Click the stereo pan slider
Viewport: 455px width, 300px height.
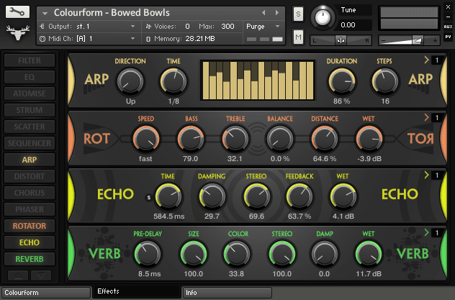341,40
